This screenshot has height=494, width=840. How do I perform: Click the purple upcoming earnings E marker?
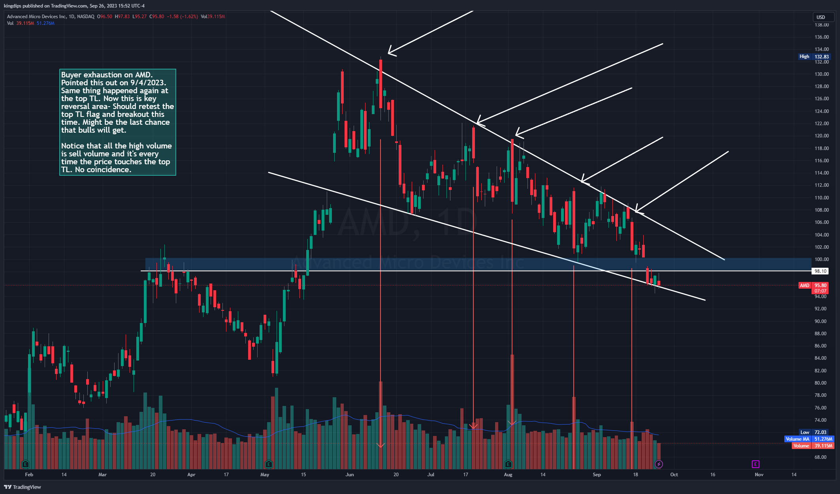tap(755, 464)
